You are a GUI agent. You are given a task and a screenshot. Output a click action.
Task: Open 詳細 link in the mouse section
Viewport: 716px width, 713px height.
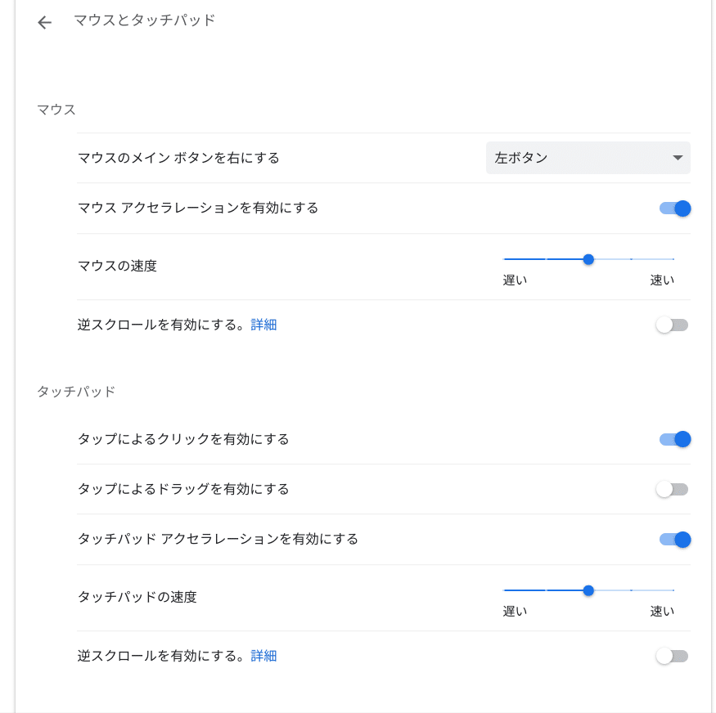263,325
